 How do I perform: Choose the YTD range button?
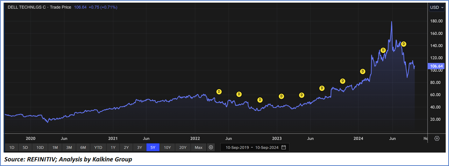click(98, 147)
